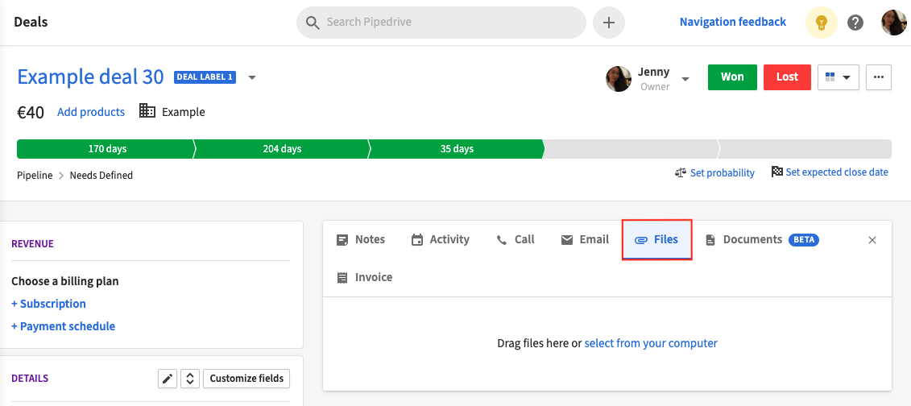This screenshot has width=911, height=406.
Task: Click the Search Pipedrive field
Action: tap(441, 23)
